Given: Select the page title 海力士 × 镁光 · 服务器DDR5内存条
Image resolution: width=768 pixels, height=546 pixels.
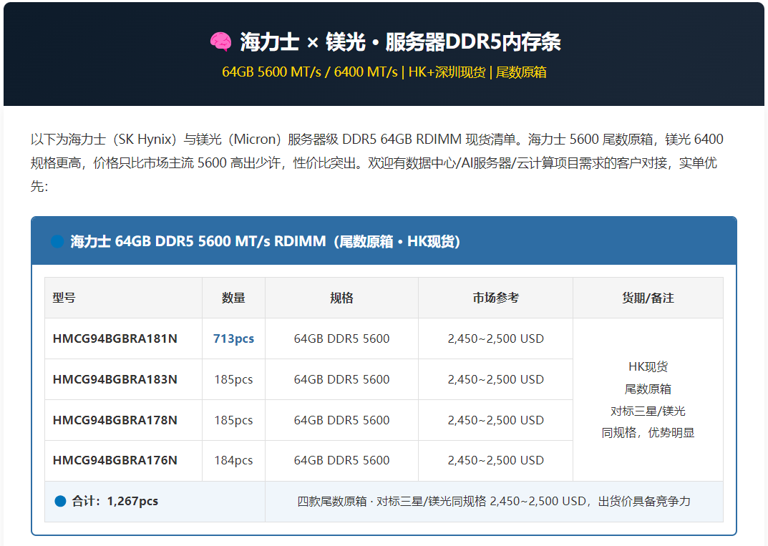Looking at the screenshot, I should pos(400,42).
